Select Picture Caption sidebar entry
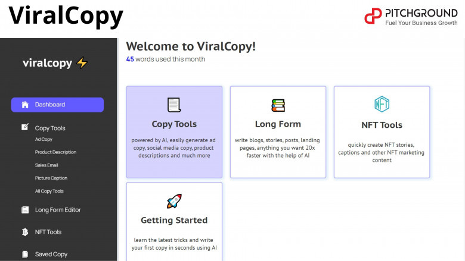Image resolution: width=465 pixels, height=261 pixels. click(51, 178)
